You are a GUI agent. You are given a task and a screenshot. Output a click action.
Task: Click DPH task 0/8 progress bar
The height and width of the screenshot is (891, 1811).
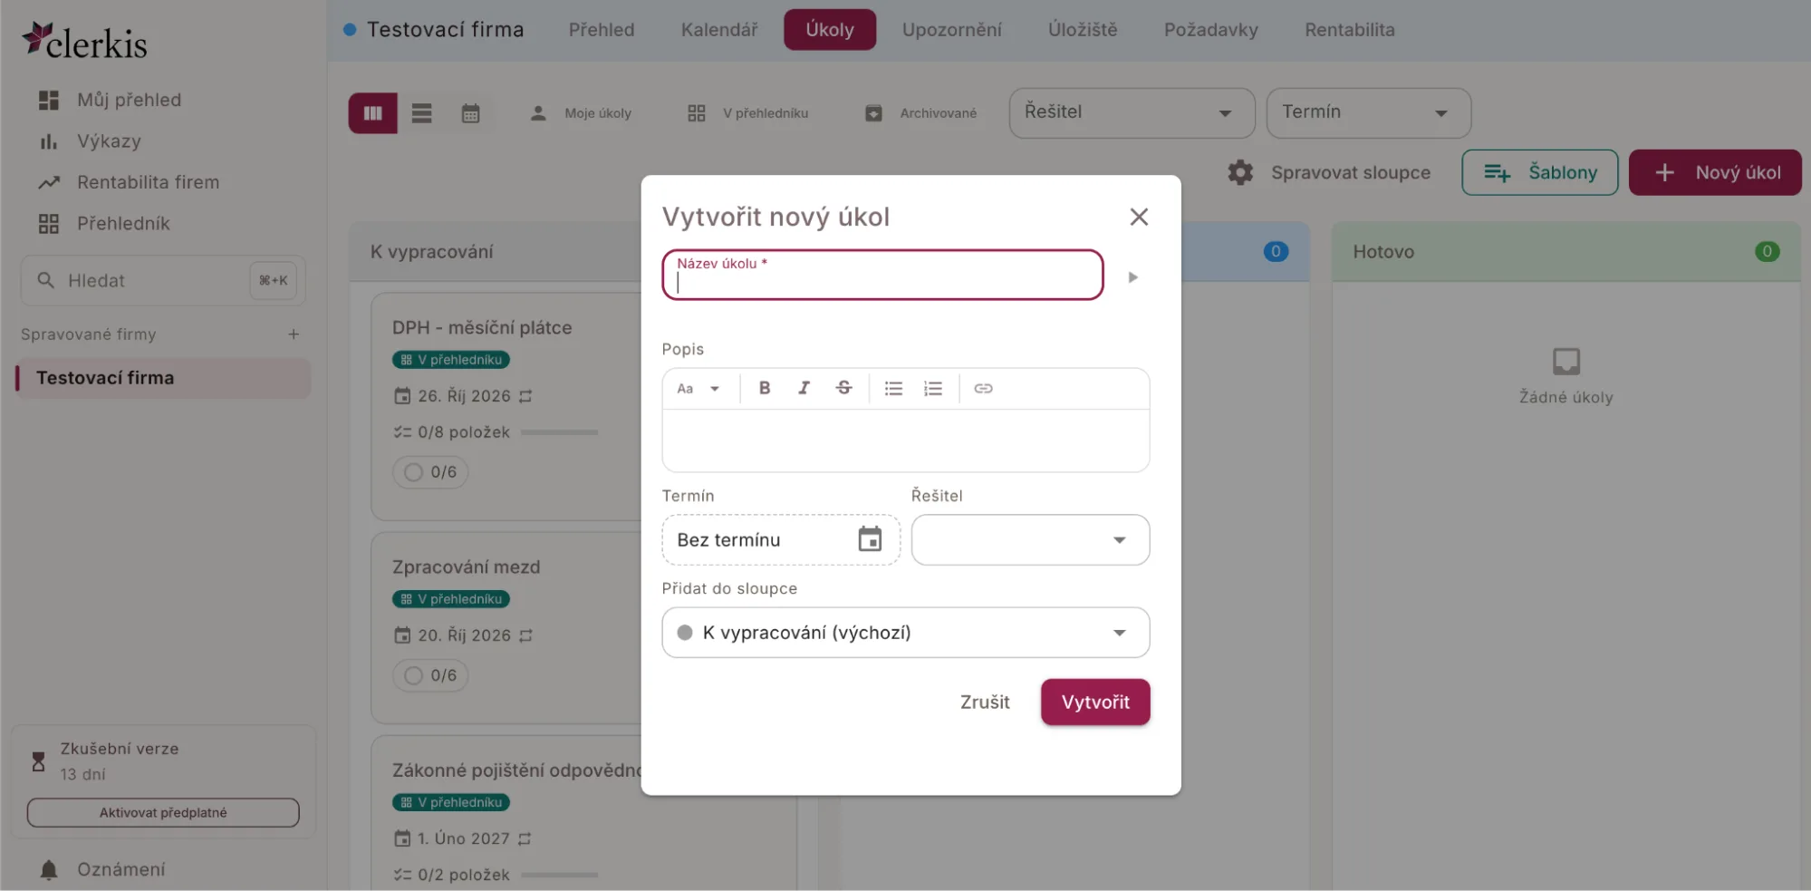tap(559, 432)
